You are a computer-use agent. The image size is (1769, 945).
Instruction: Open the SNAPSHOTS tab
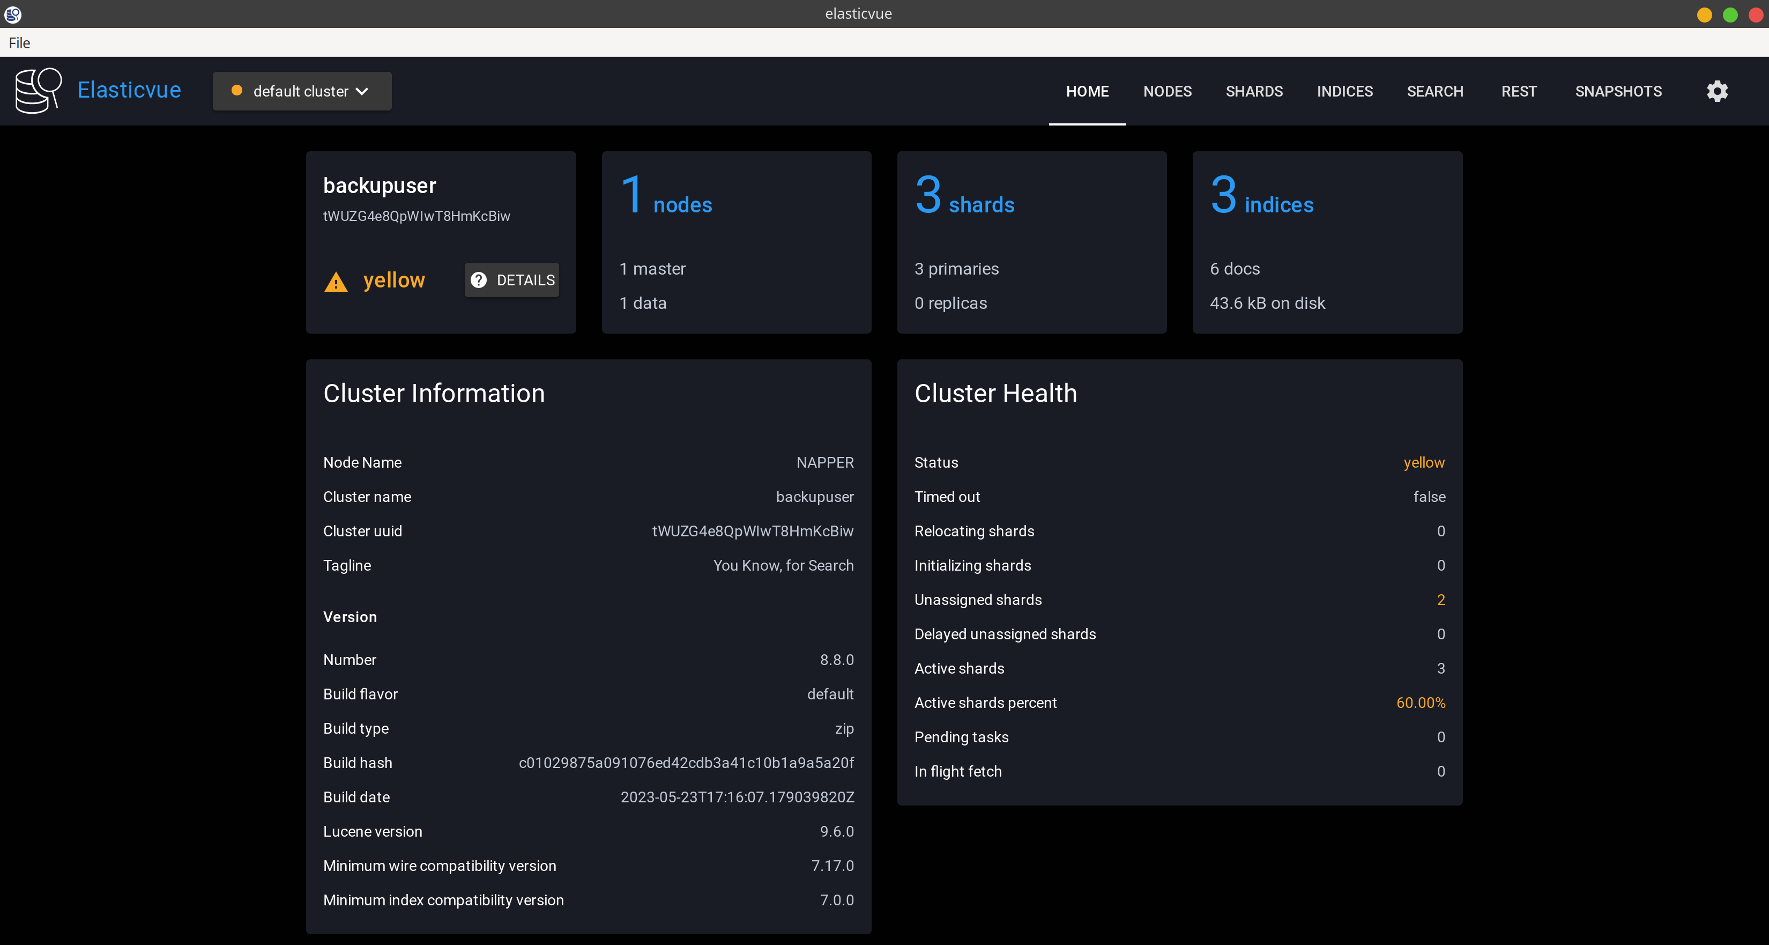(x=1618, y=91)
